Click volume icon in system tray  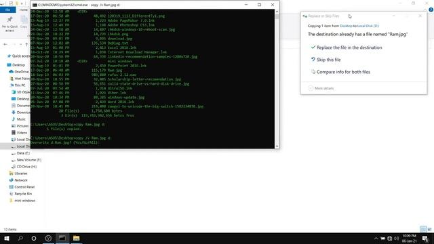[x=396, y=239]
